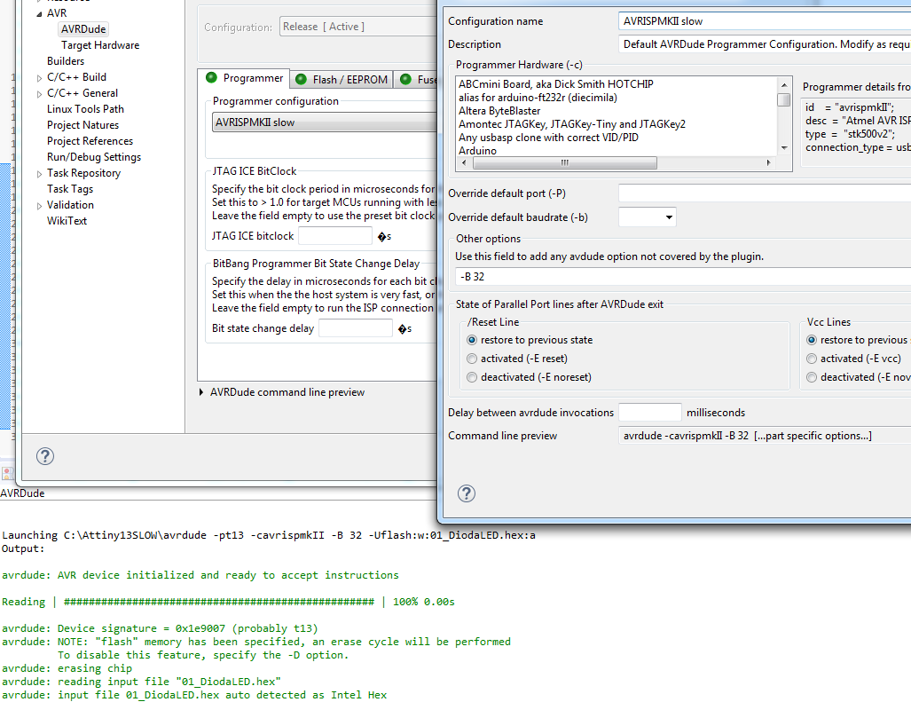Click the Reading progress bar console line
The image size is (911, 702).
tap(228, 602)
